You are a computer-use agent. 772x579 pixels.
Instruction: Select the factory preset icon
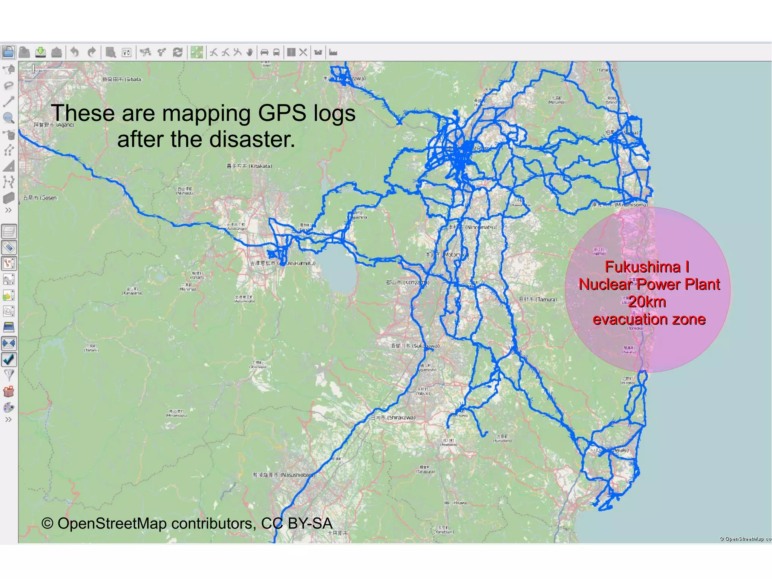tap(333, 52)
